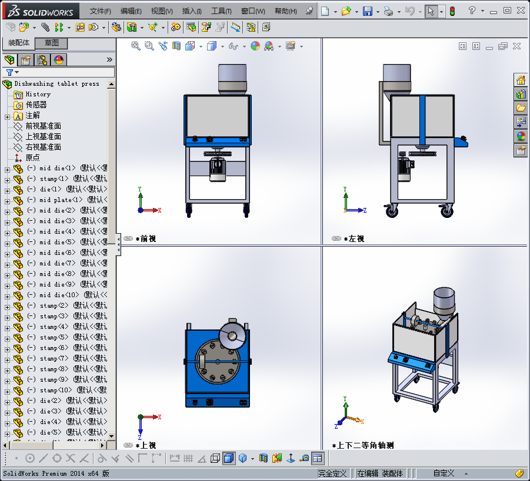This screenshot has height=481, width=530.
Task: Toggle Wireframe display in bottom toolbar
Action: [x=215, y=458]
